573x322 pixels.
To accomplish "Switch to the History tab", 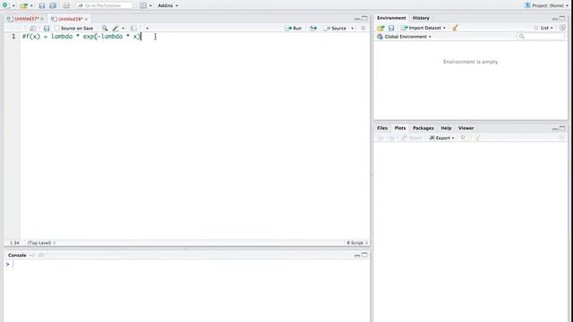I will tap(421, 18).
